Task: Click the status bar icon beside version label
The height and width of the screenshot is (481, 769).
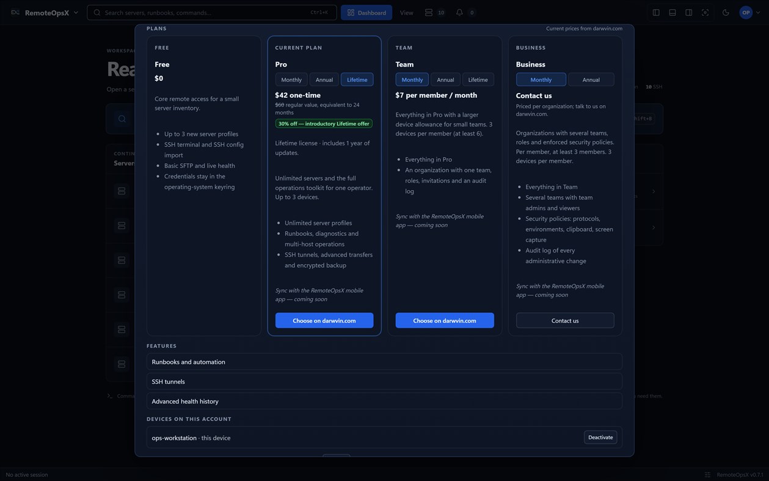Action: point(708,475)
